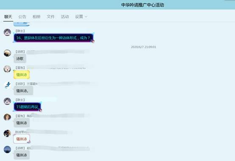Image resolution: width=235 pixels, height=161 pixels.
Task: Select the 聊天 tab
Action: [x=8, y=17]
